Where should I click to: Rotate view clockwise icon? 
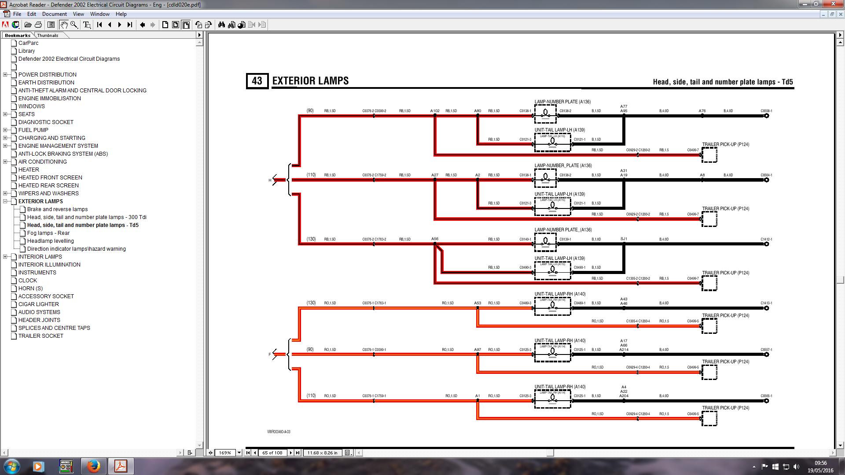(x=209, y=25)
